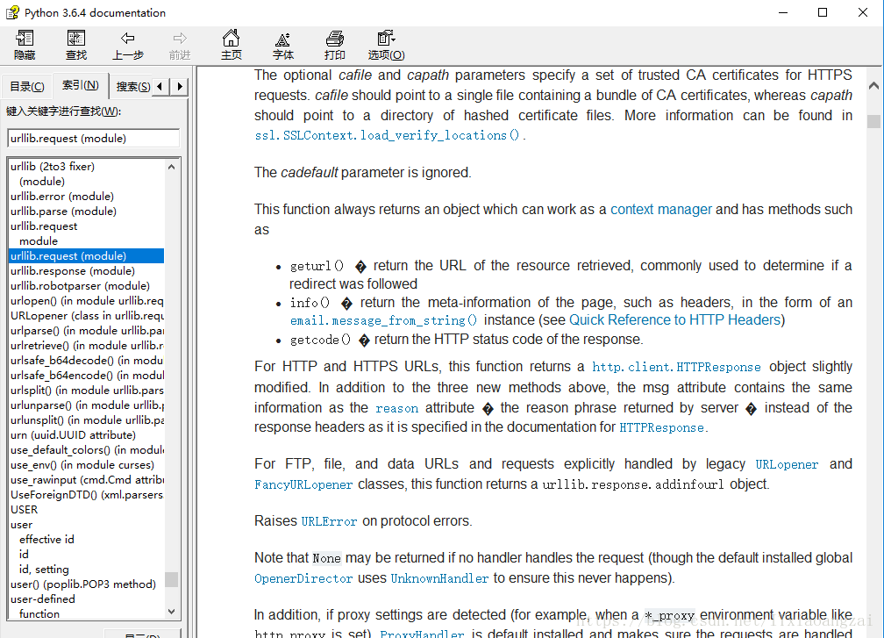884x638 pixels.
Task: Click index list scroll up arrow
Action: coord(171,167)
